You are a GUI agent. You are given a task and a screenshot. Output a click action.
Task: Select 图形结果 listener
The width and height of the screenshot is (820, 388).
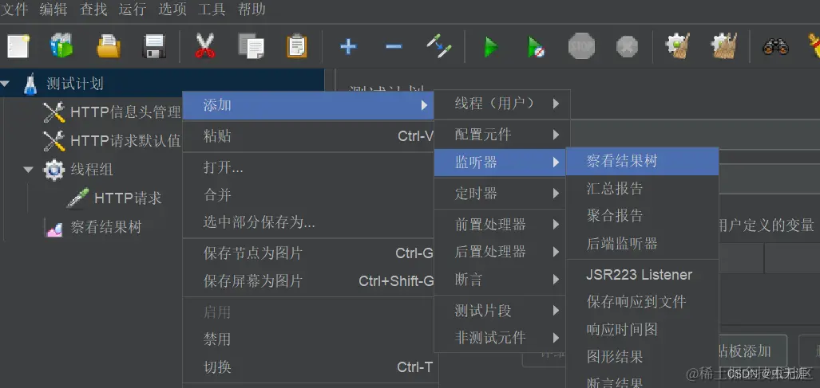[x=643, y=357]
